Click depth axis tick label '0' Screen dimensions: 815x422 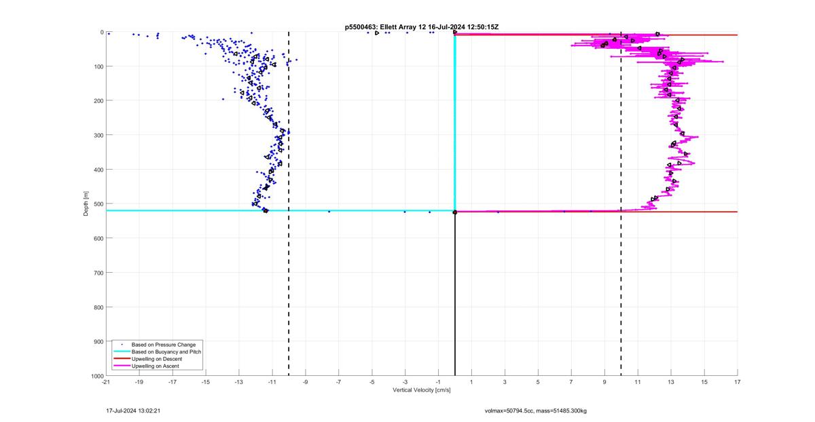101,32
